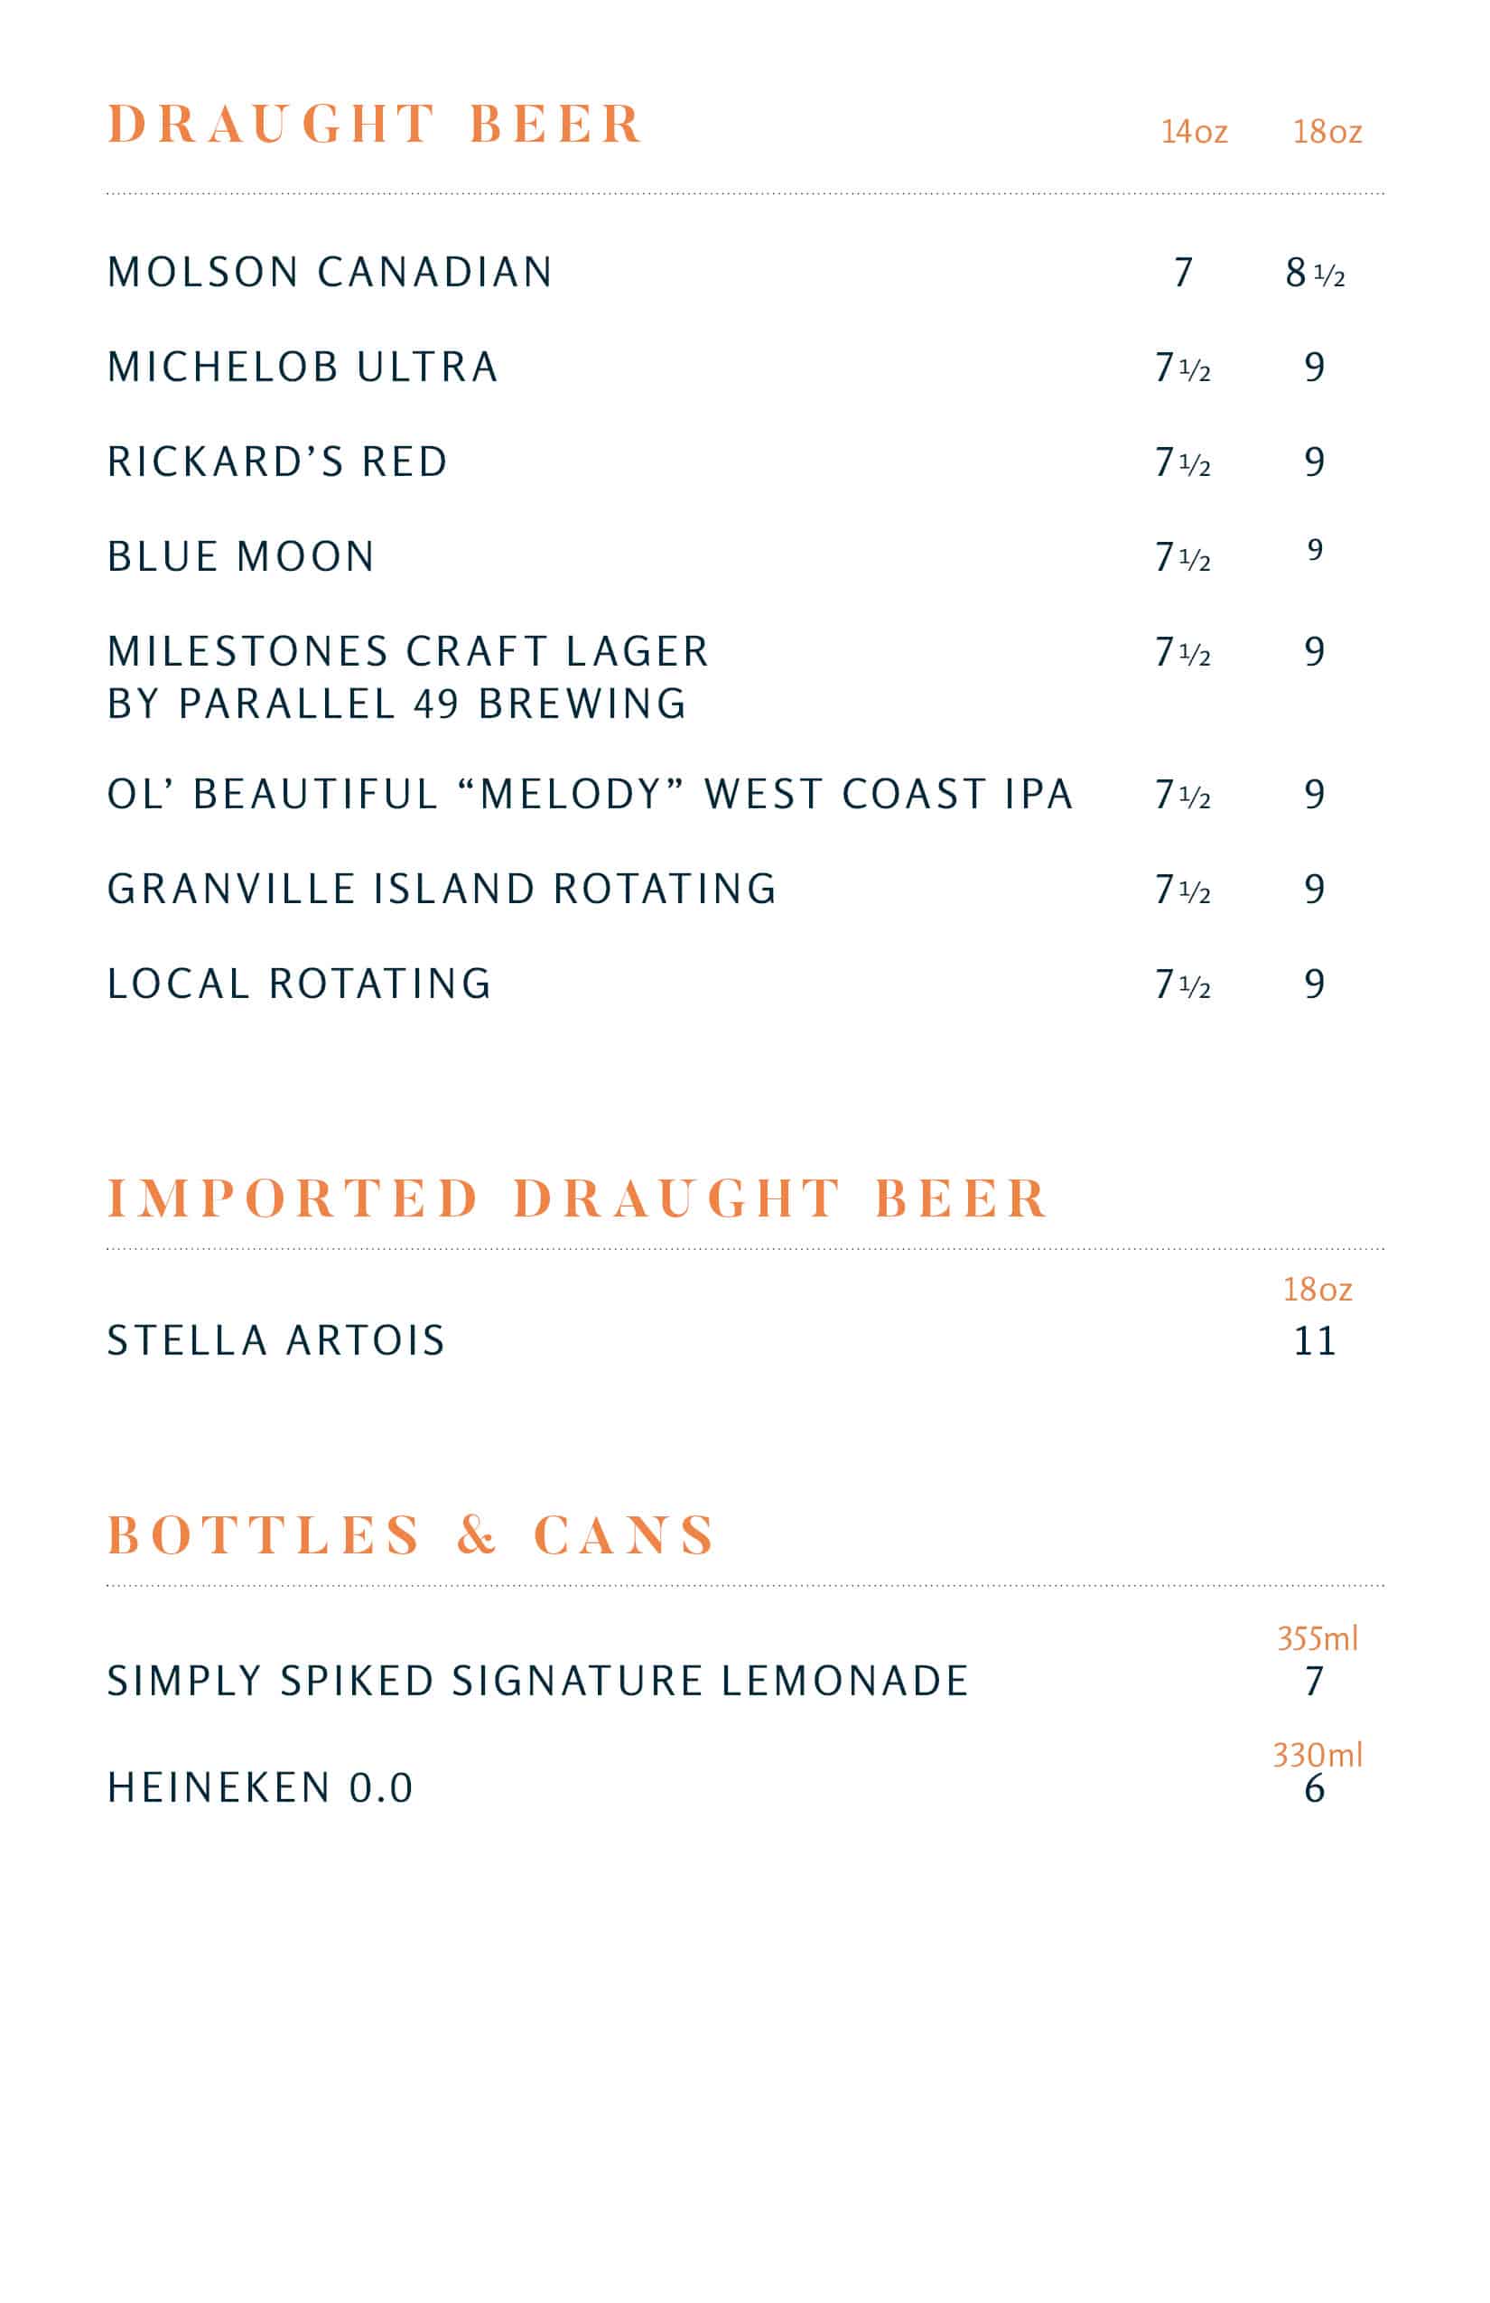Select the Molson Canadian menu item
Viewport: 1490px width, 2303px height.
(330, 272)
